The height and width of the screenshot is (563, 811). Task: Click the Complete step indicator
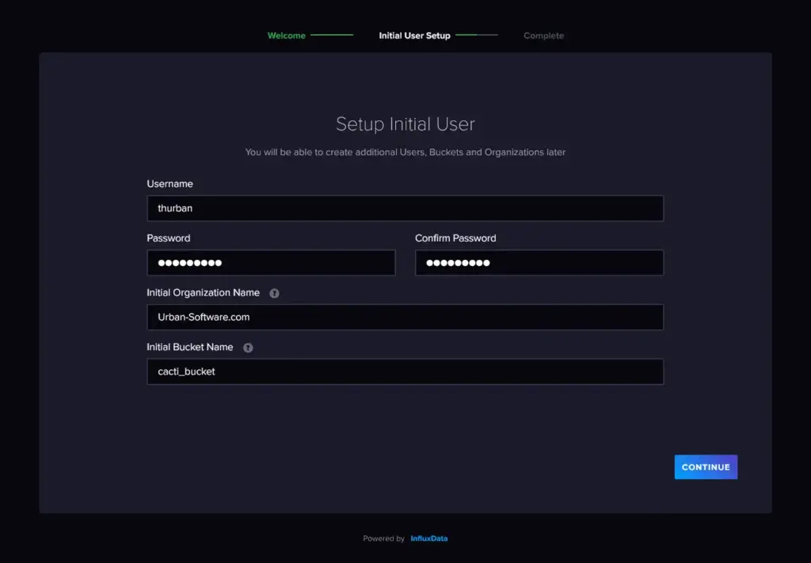543,35
